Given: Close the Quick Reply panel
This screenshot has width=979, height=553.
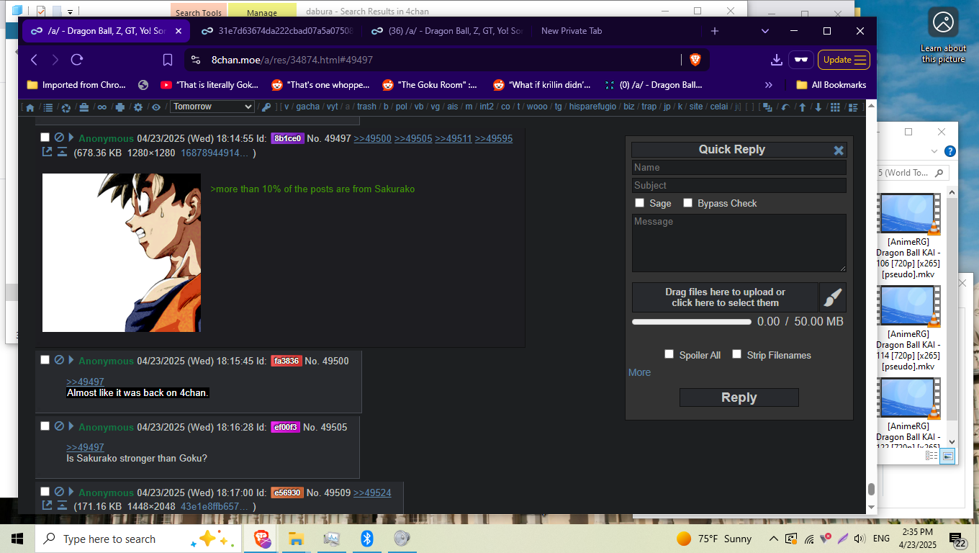Looking at the screenshot, I should click(839, 150).
